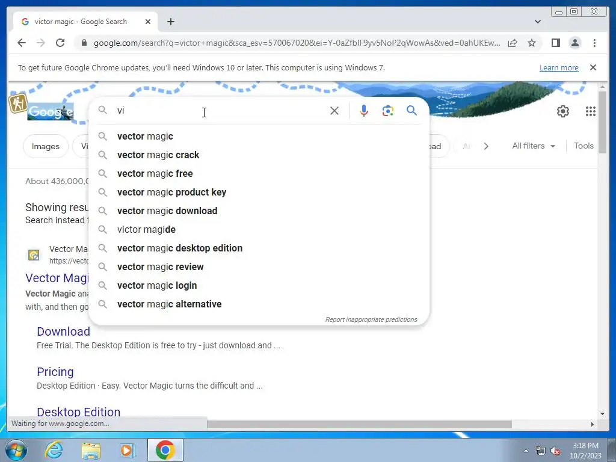616x462 pixels.
Task: Open the taskbar clock showing 3:18 PM
Action: click(585, 451)
